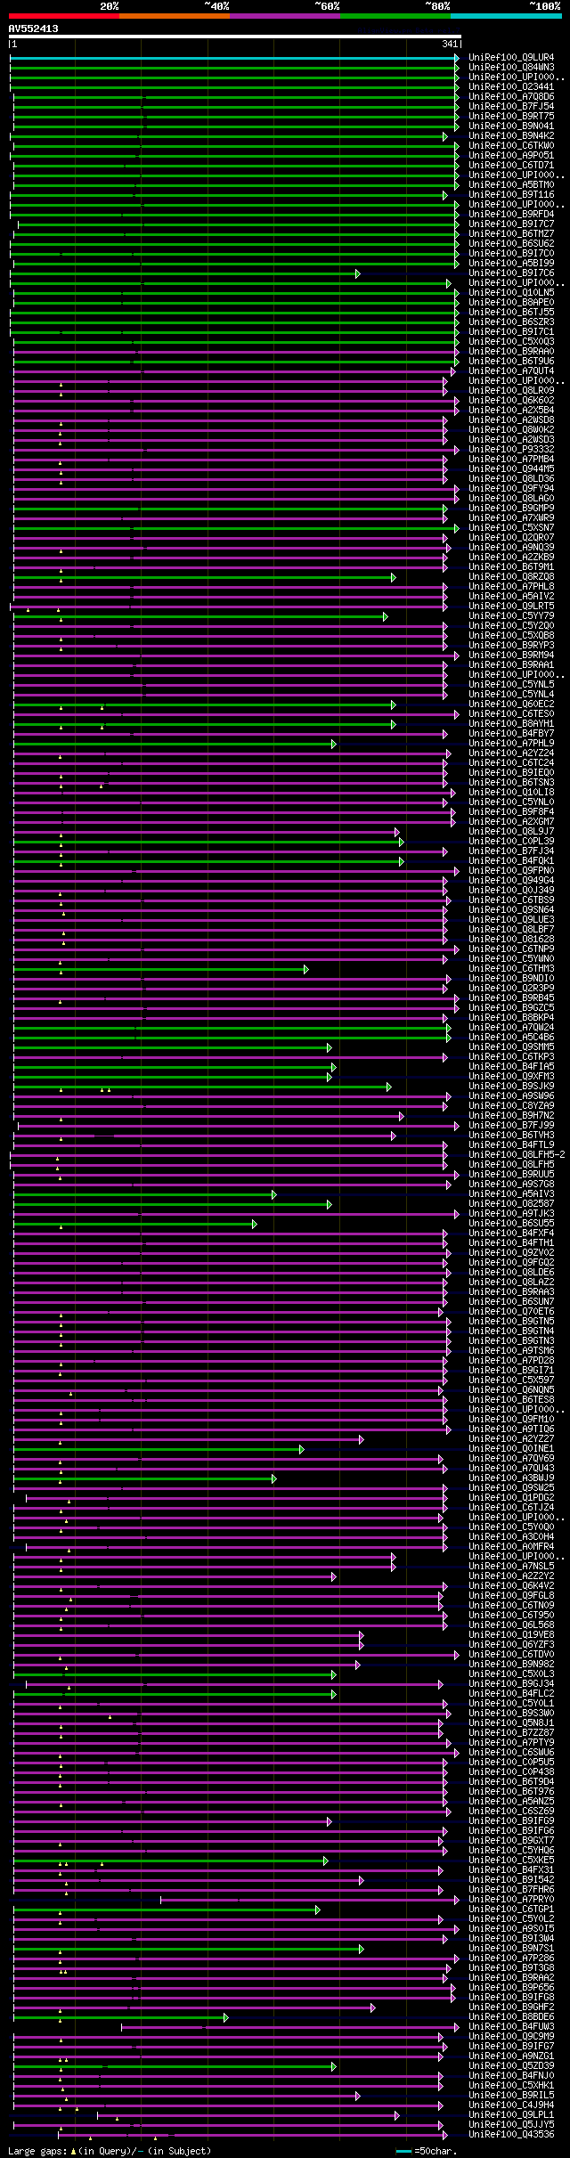Click the UniRef100_B9SJK9 label
This screenshot has height=2158, width=570.
pyautogui.click(x=511, y=1086)
